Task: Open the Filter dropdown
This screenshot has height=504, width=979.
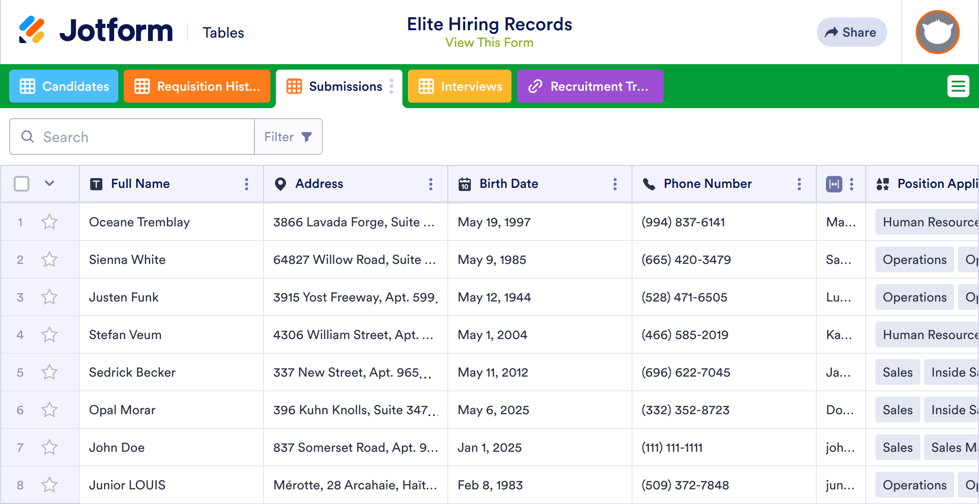Action: (x=288, y=137)
